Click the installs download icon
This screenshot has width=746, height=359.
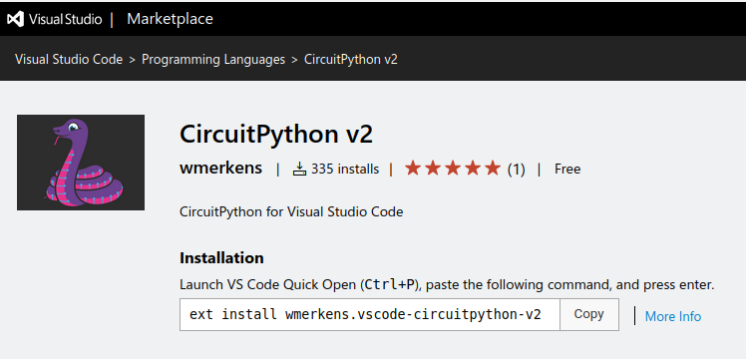point(299,169)
